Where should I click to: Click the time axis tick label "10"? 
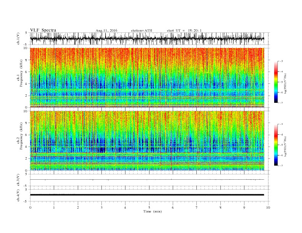pos(268,207)
